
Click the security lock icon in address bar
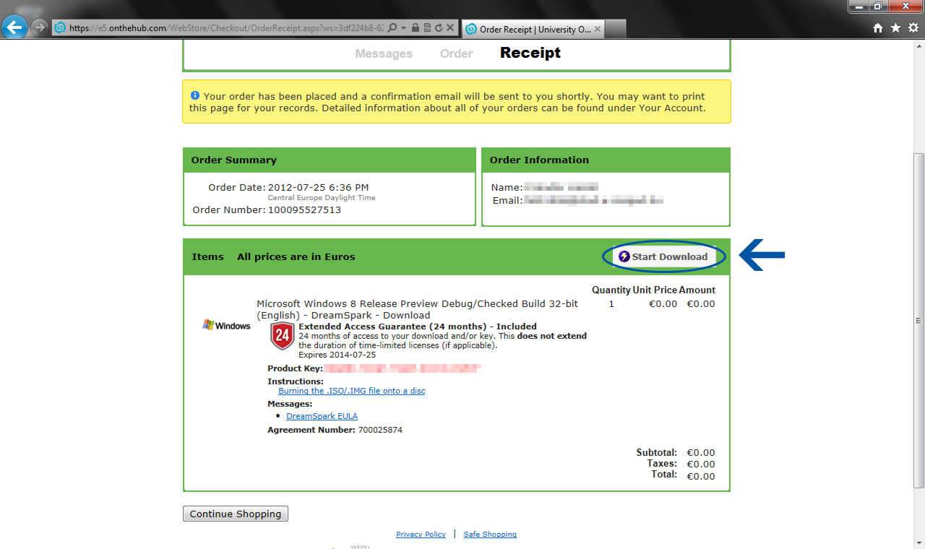416,28
